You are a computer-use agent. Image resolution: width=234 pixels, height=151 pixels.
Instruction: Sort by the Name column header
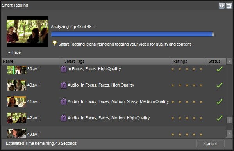(31, 61)
